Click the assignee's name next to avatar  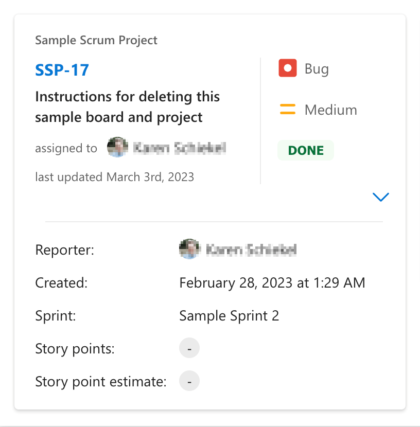pos(179,149)
